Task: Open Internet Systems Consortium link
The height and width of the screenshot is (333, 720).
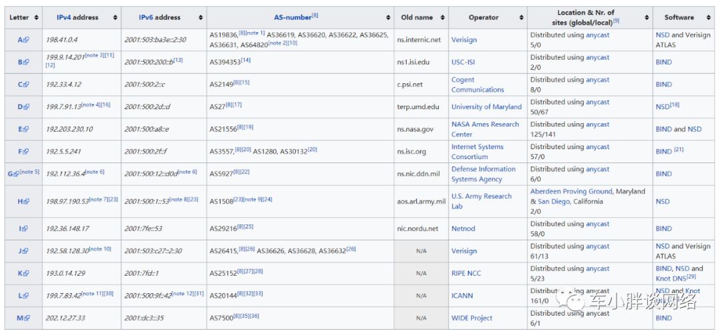Action: coord(477,152)
